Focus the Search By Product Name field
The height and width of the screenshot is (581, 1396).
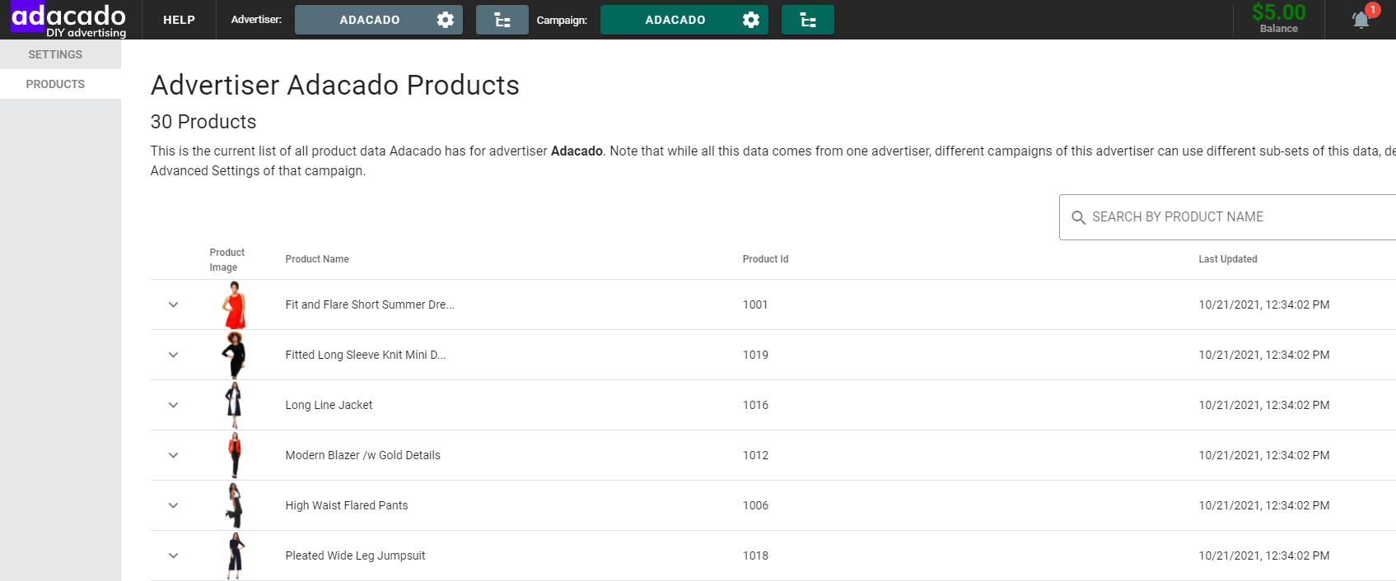[x=1227, y=217]
